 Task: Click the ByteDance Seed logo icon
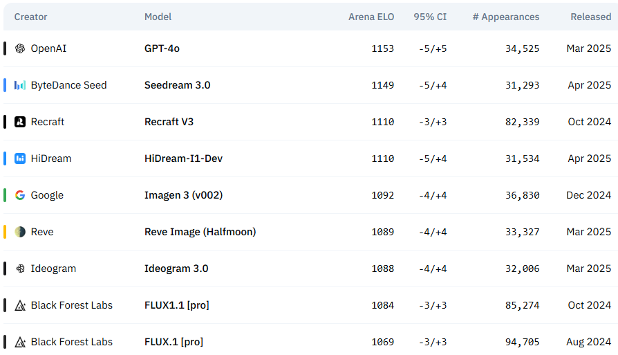[20, 85]
